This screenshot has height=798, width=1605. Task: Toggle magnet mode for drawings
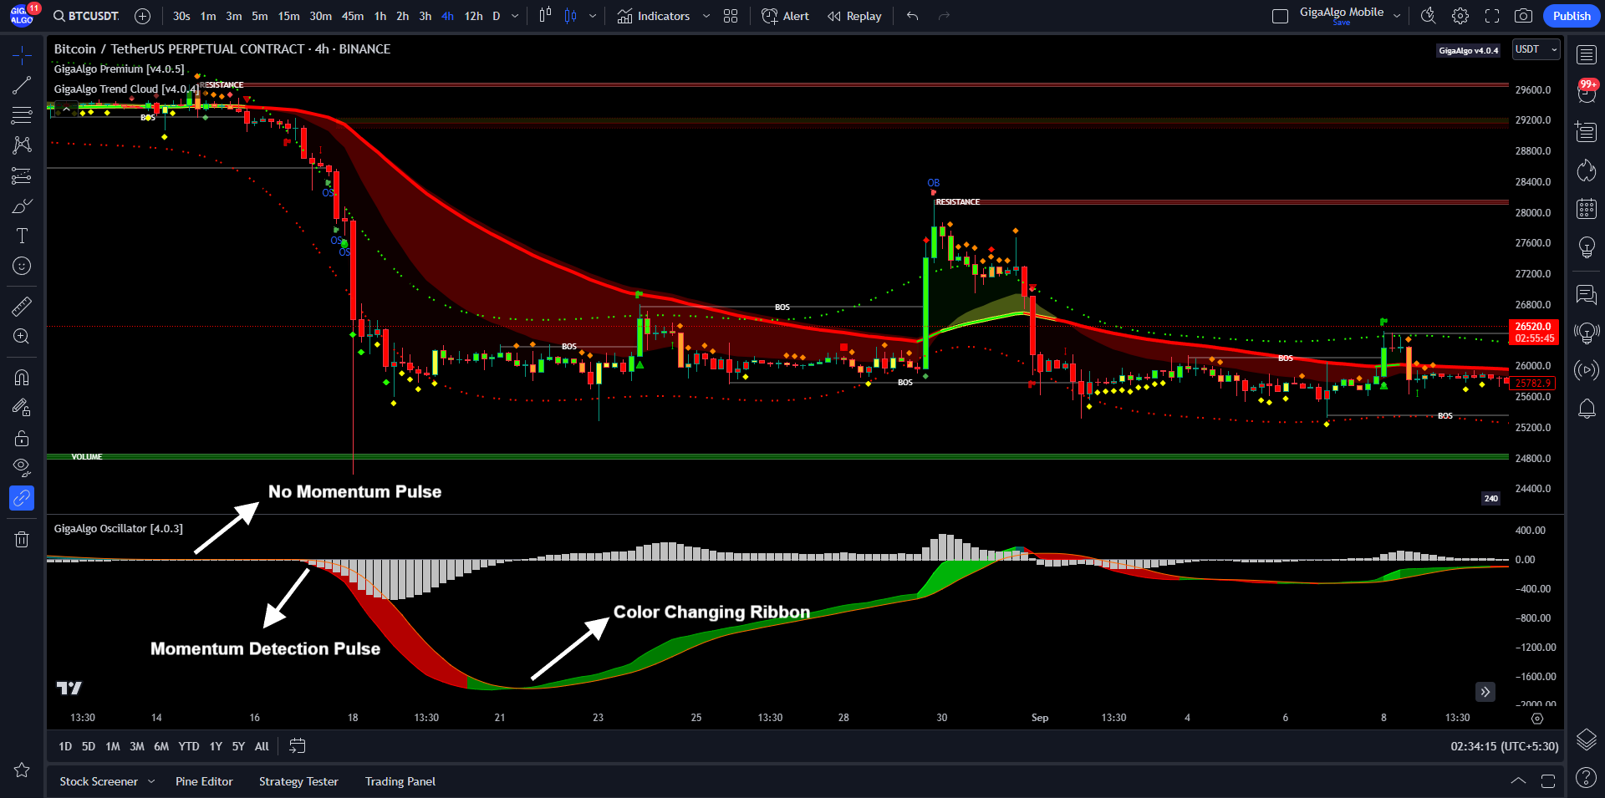(22, 378)
